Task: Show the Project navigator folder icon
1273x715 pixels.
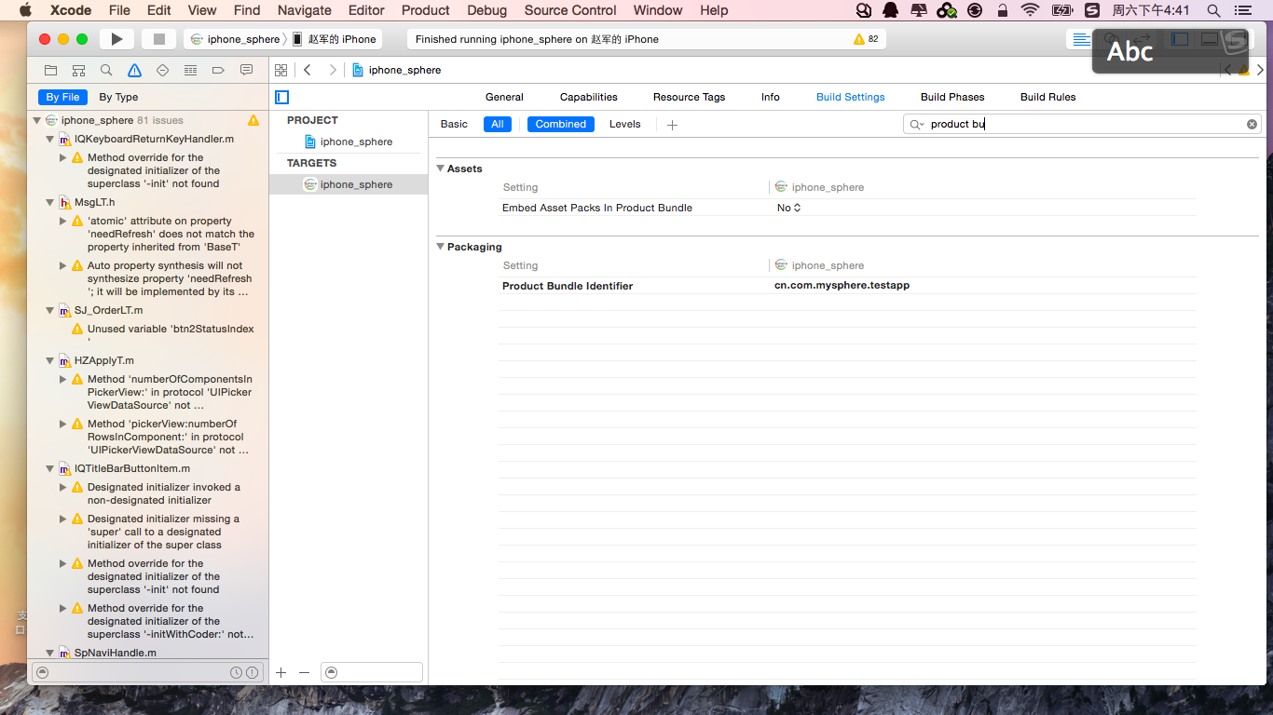Action: [x=50, y=70]
